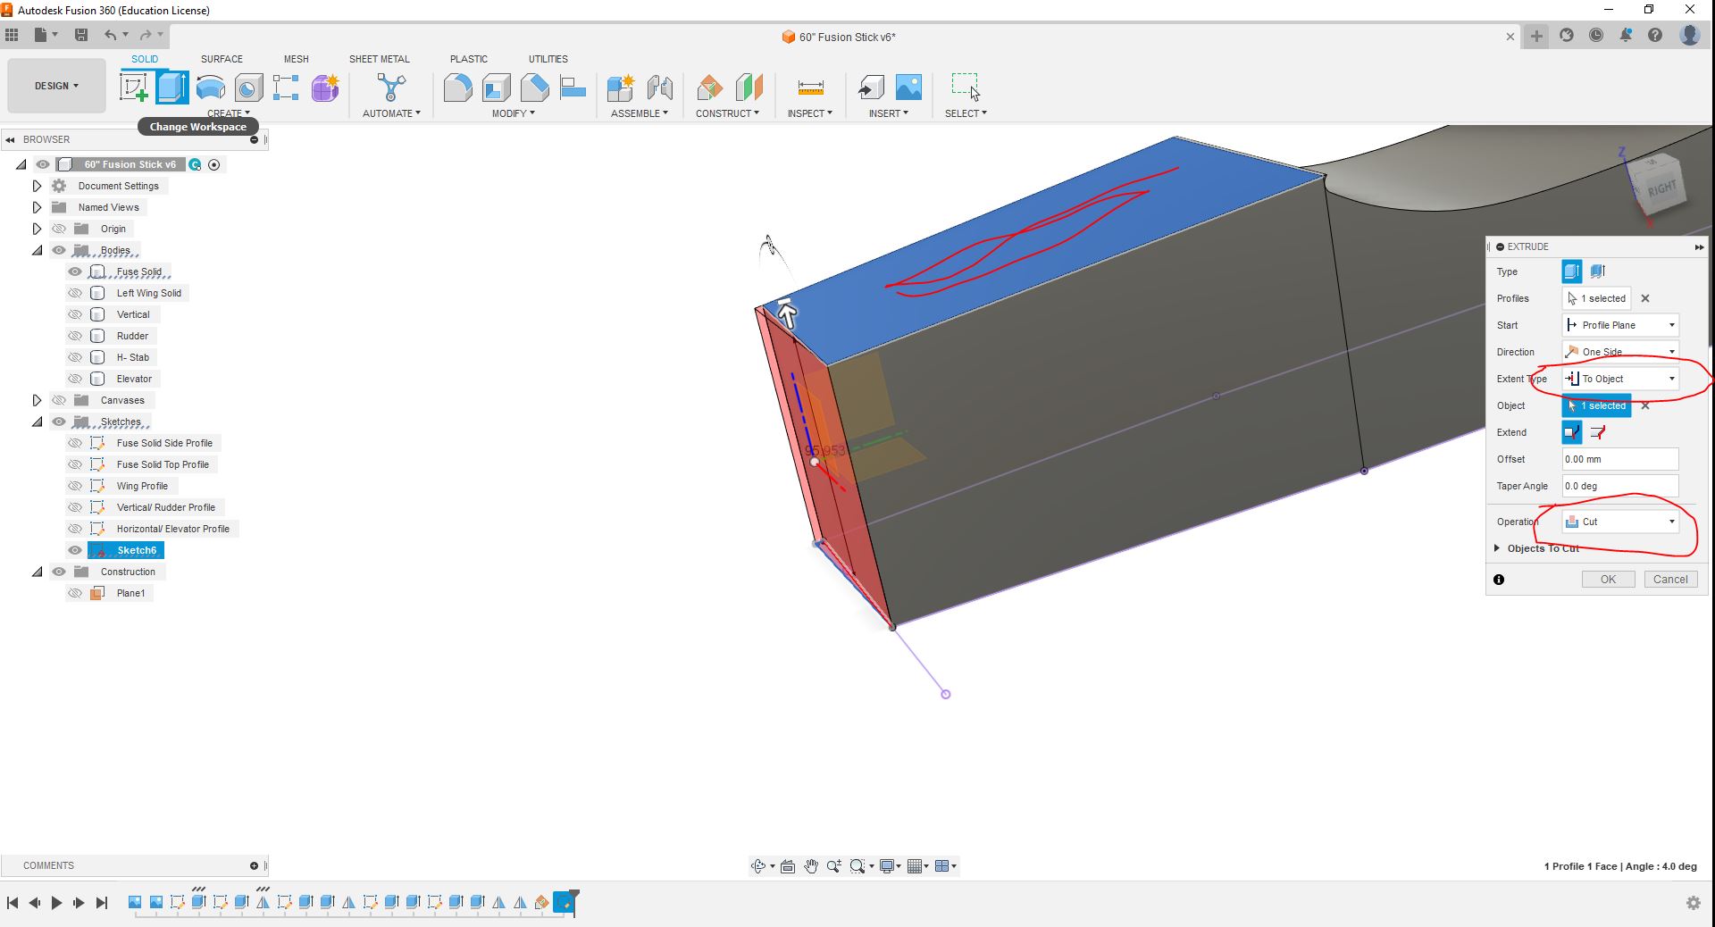Hide the Fuse Solid body
Image resolution: width=1715 pixels, height=927 pixels.
point(75,271)
